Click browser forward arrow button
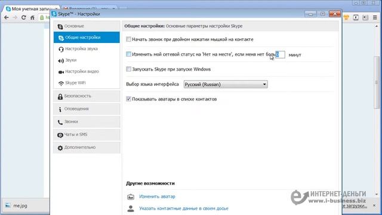 pyautogui.click(x=15, y=17)
